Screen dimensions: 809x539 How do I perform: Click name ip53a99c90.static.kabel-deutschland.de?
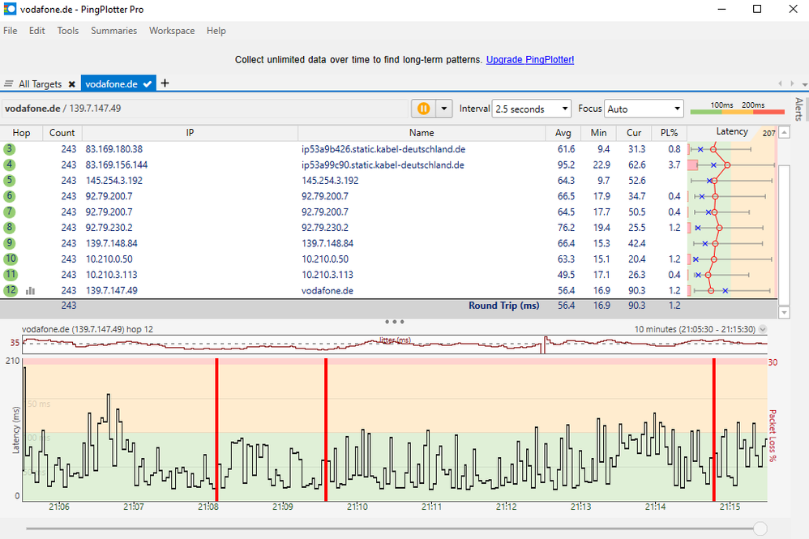click(383, 165)
